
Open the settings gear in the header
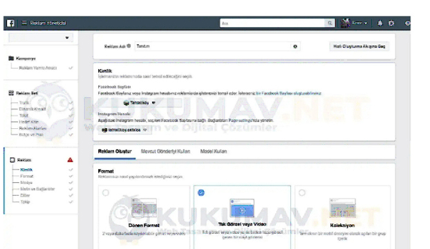(x=391, y=23)
